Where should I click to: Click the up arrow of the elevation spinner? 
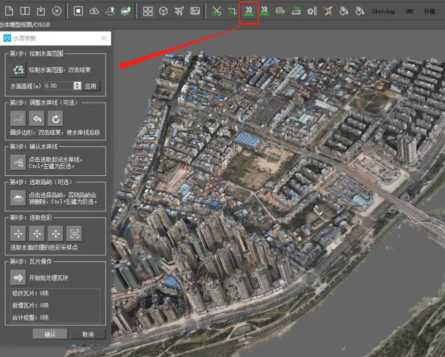[77, 83]
